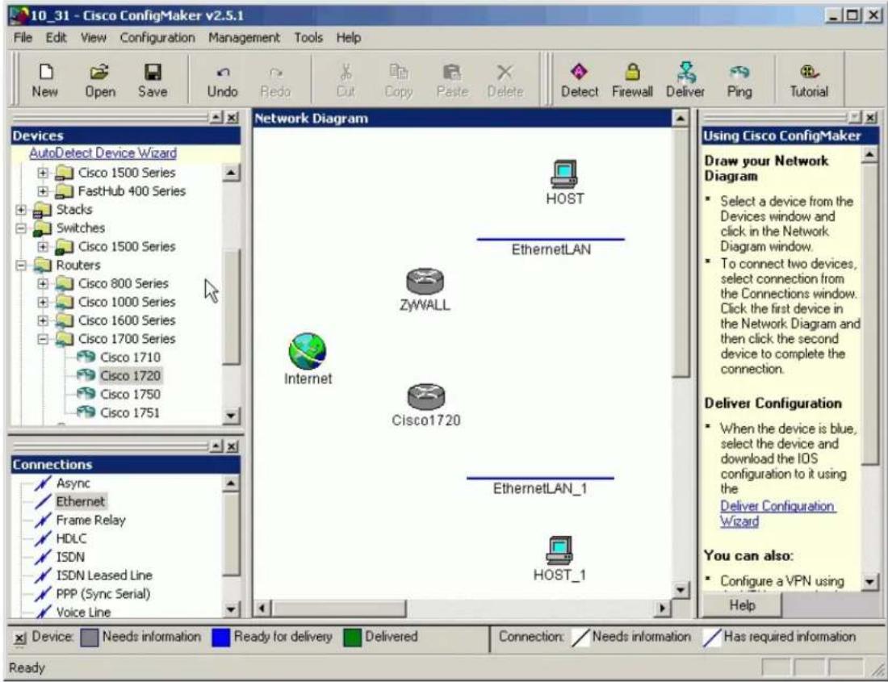This screenshot has width=888, height=682.
Task: Expand the top Cisco 1500 Series folder
Action: point(43,173)
